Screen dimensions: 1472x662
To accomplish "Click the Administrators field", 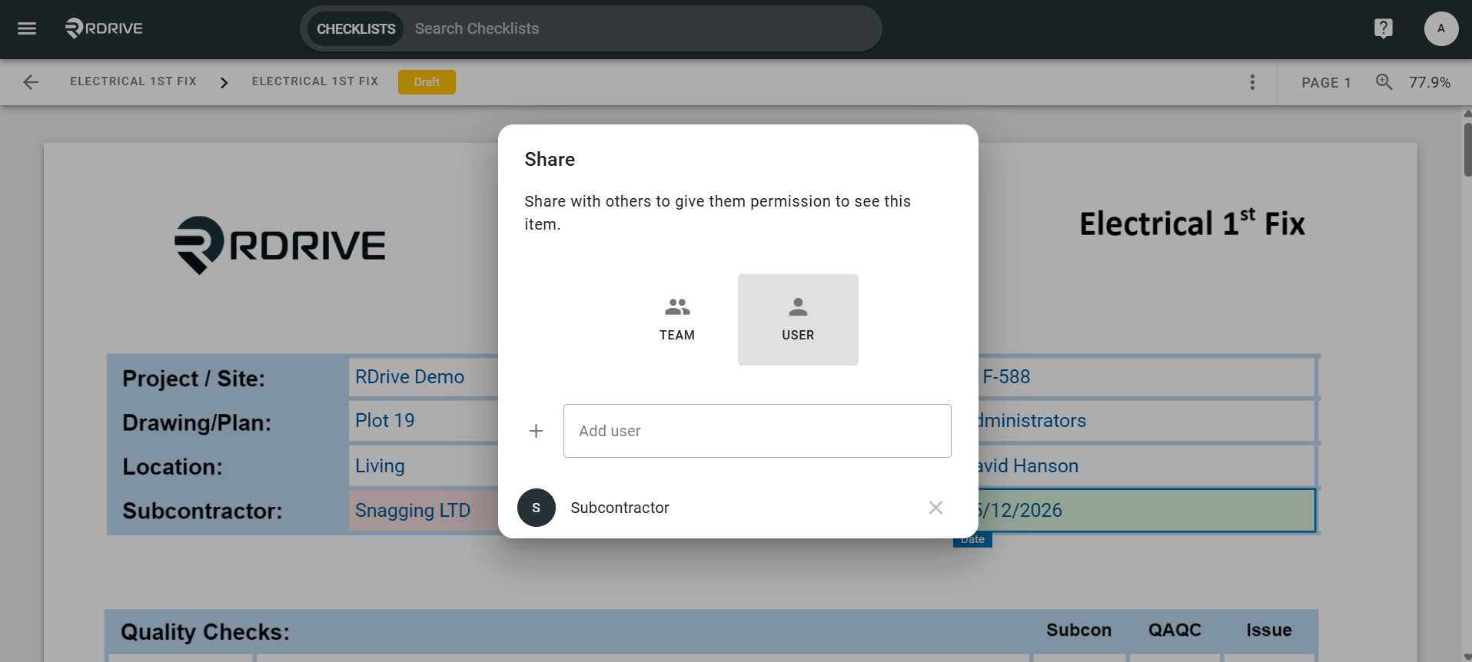I will pos(1146,421).
